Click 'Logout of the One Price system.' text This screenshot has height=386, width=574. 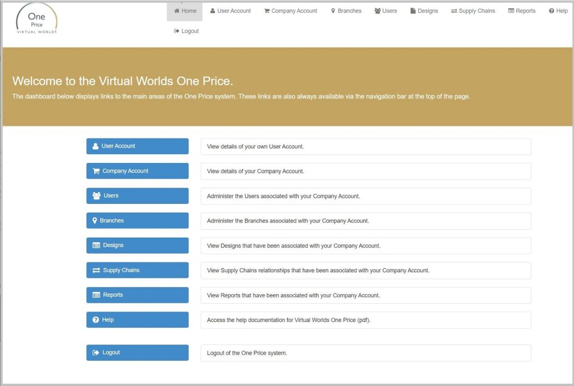(x=247, y=353)
